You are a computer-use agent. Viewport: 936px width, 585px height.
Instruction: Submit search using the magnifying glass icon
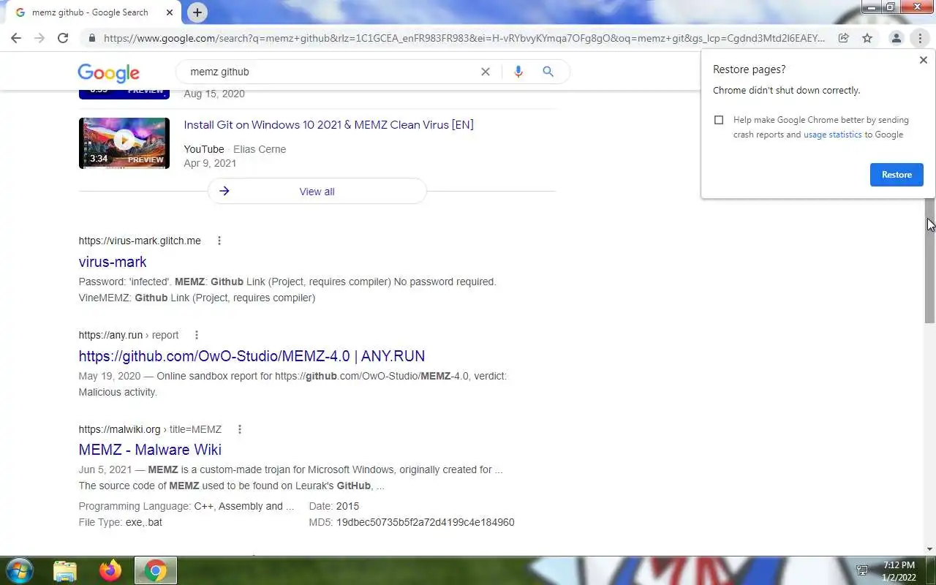pyautogui.click(x=548, y=72)
